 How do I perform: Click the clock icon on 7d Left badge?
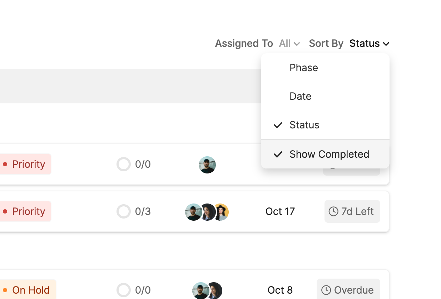coord(333,211)
